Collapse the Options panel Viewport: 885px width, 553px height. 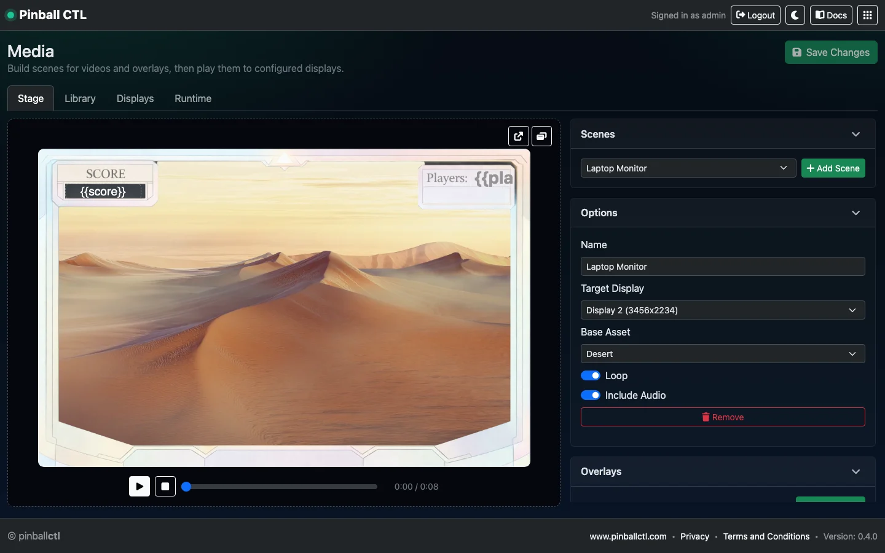point(855,213)
